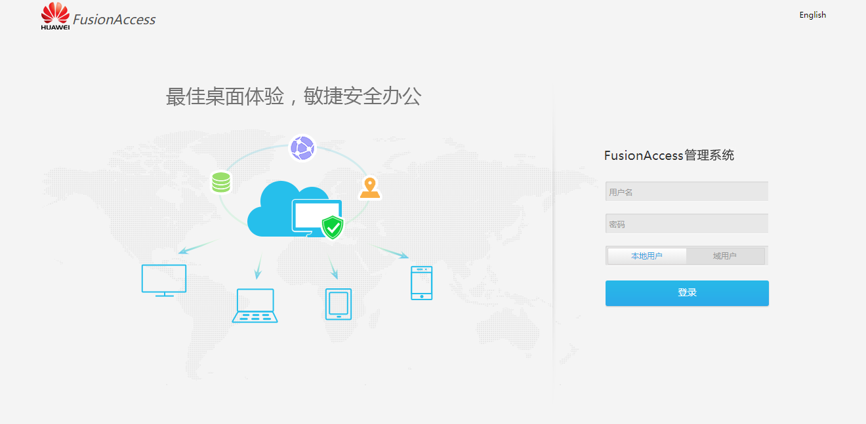Focus the 密码 password field
866x424 pixels.
[686, 224]
